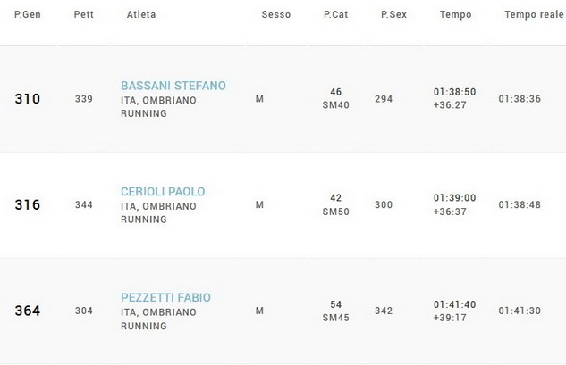The height and width of the screenshot is (365, 566).
Task: Select the row with general position 310
Action: point(28,99)
